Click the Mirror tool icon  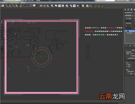coord(41,6)
